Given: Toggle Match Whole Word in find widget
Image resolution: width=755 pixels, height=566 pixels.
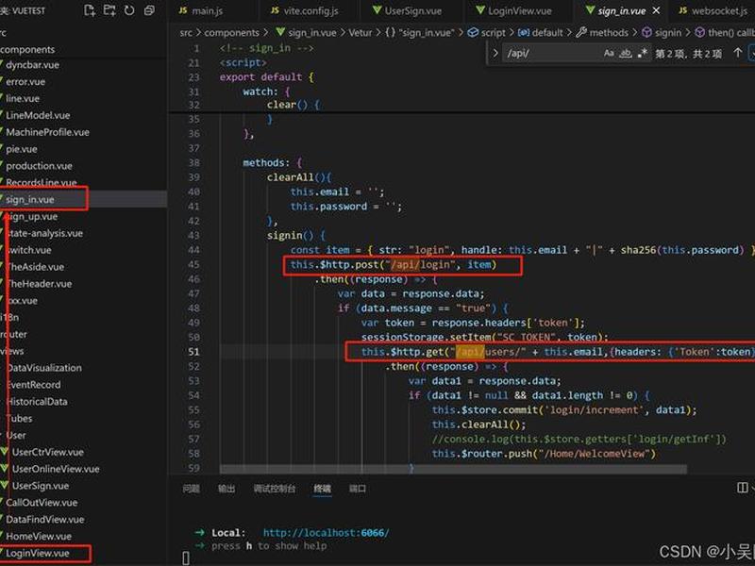Looking at the screenshot, I should tap(626, 53).
